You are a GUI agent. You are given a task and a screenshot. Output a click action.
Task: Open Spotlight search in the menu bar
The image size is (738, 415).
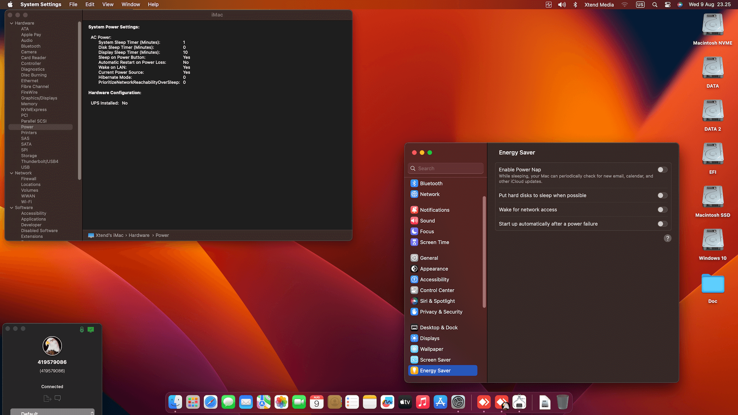pos(655,5)
